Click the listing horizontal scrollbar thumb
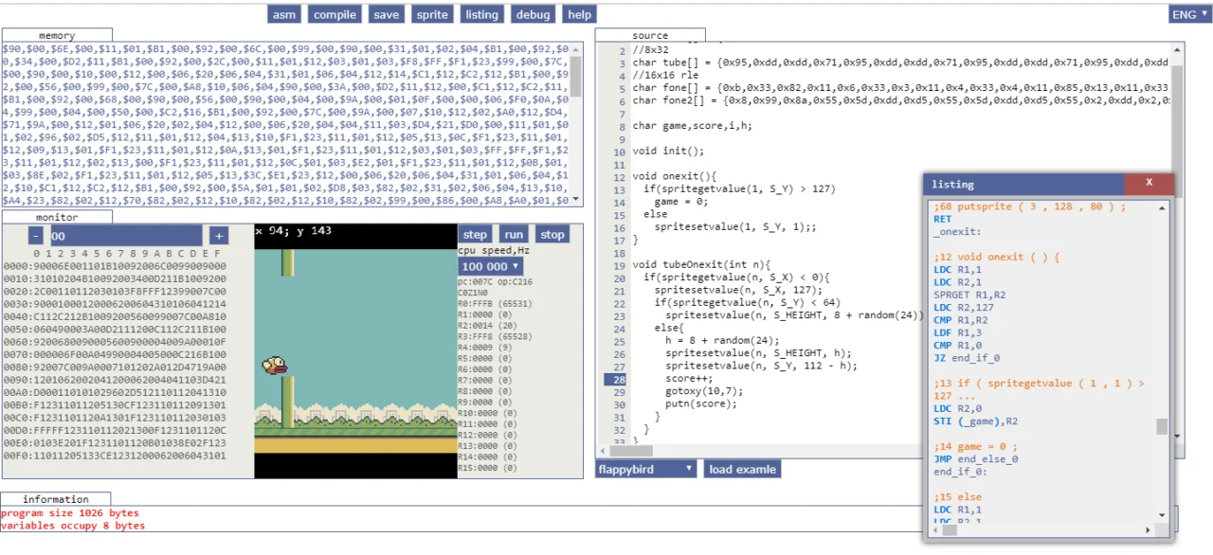The width and height of the screenshot is (1213, 555). [x=948, y=530]
